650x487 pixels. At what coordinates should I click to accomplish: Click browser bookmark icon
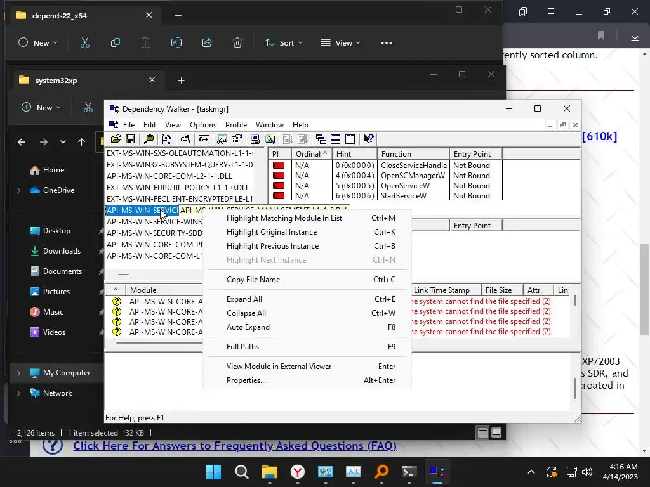pos(601,36)
